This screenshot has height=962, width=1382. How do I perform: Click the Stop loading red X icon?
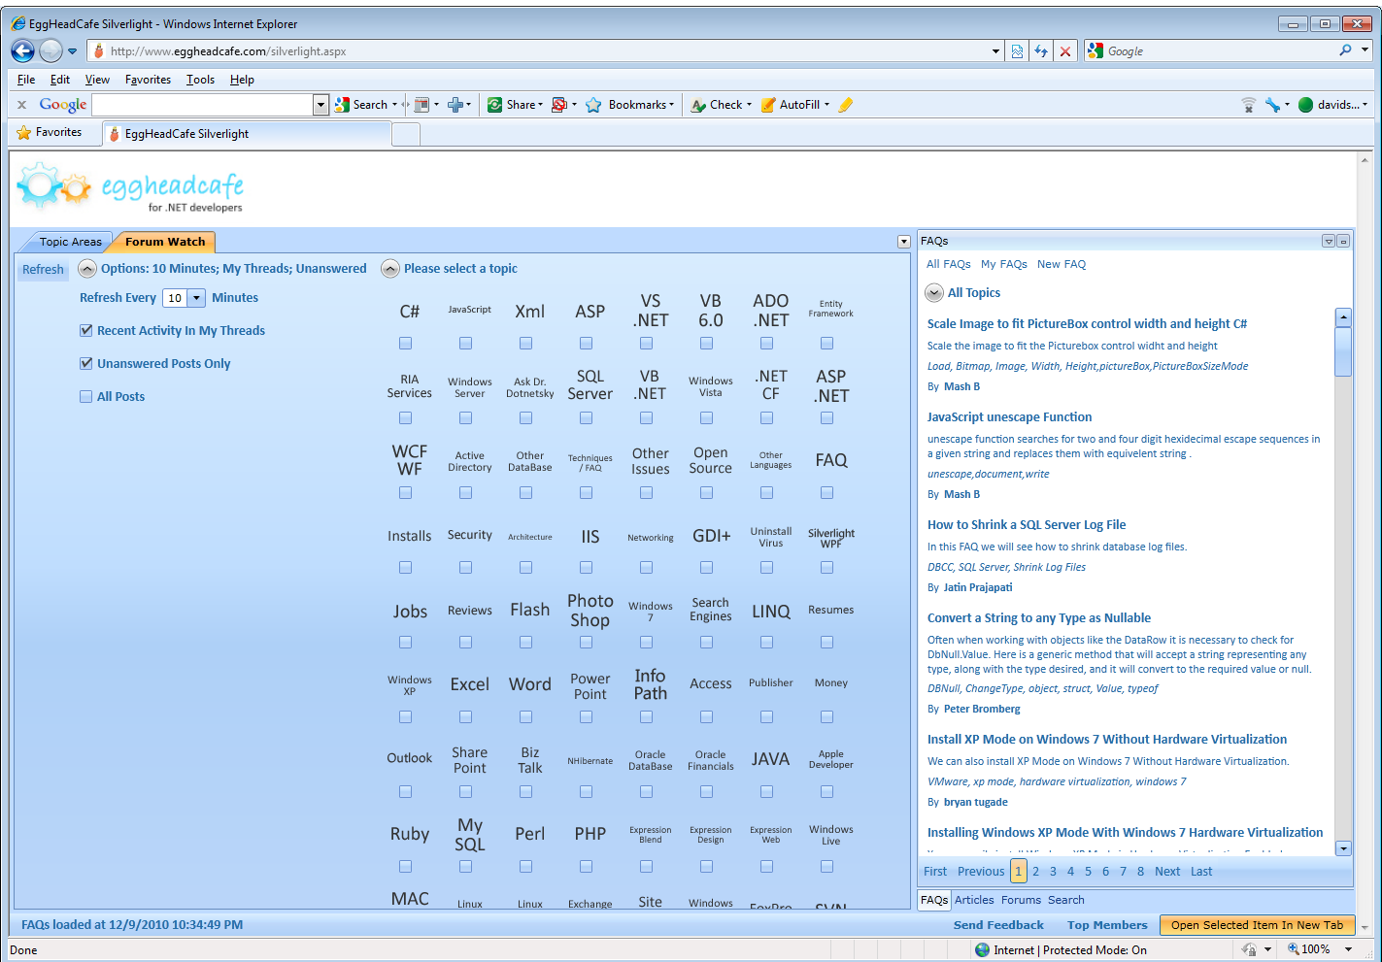click(x=1065, y=51)
